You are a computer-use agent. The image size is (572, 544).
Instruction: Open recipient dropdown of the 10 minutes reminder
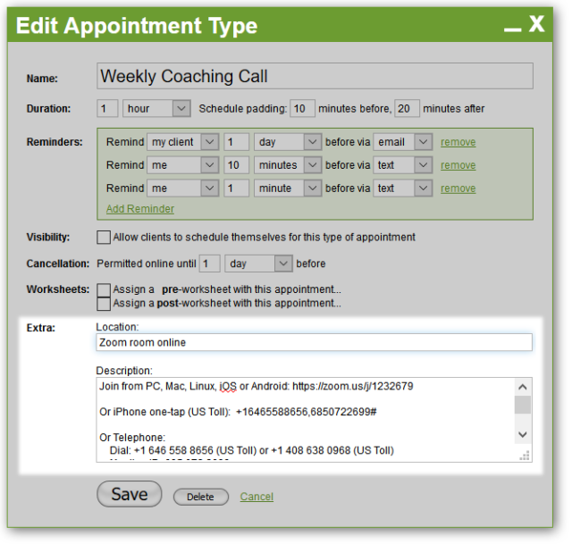coord(182,165)
